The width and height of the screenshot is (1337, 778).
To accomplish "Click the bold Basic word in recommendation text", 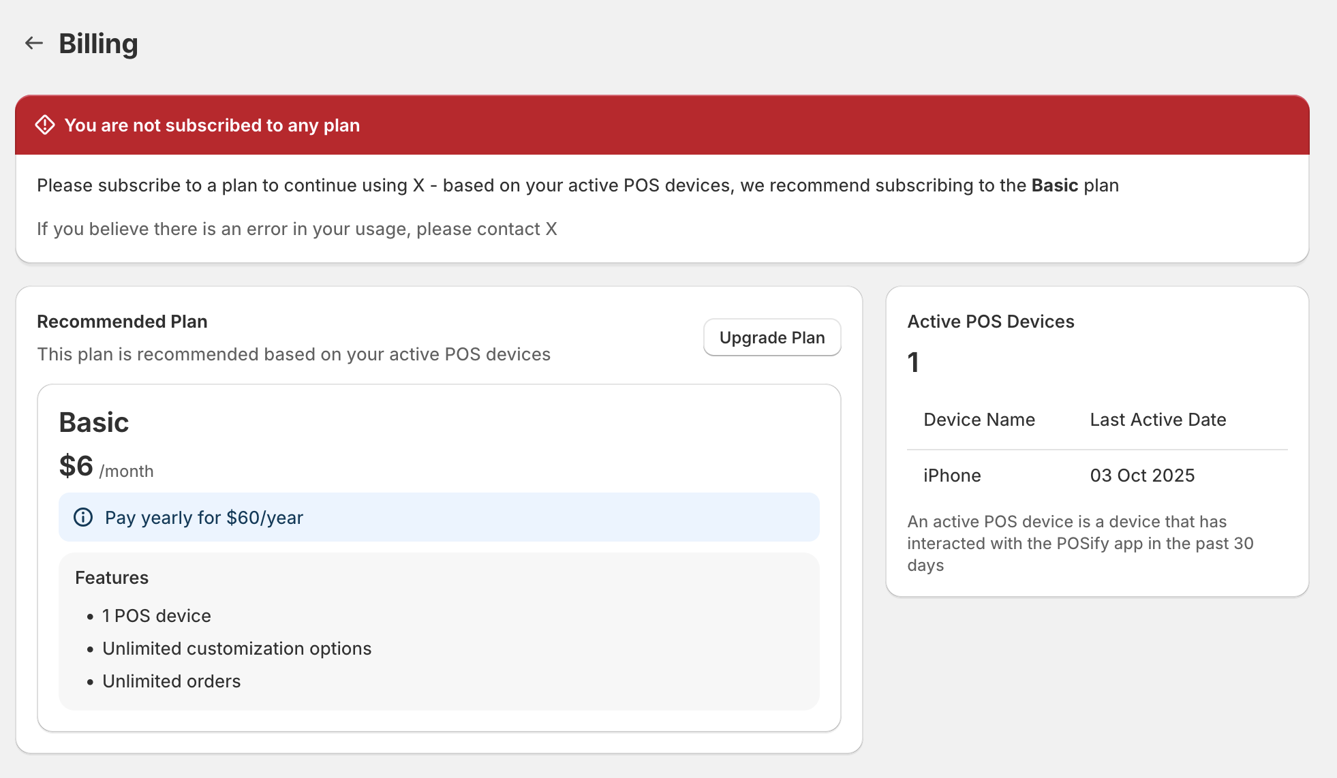I will [x=1054, y=185].
